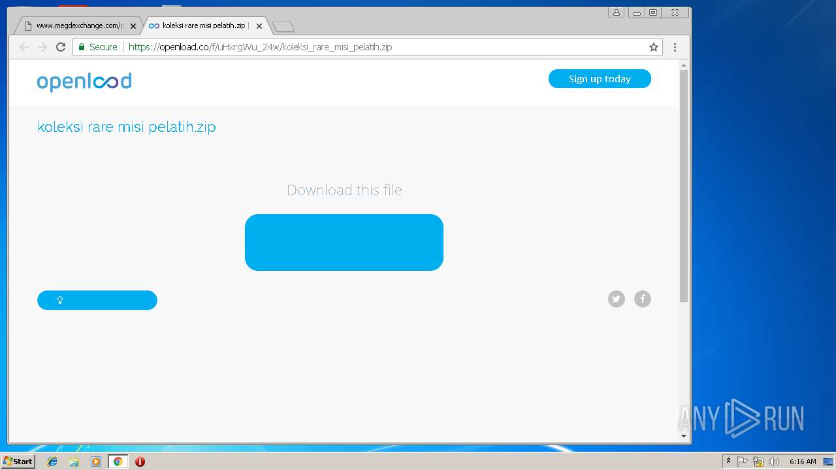Go back to previous page

24,47
